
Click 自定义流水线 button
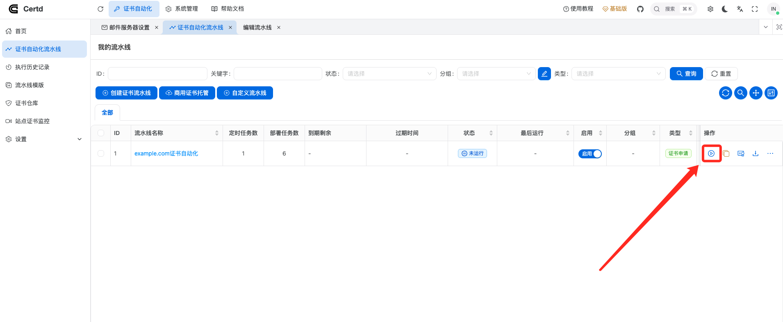(x=245, y=93)
